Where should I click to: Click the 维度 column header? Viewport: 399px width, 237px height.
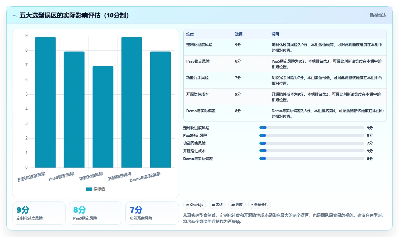tap(190, 34)
